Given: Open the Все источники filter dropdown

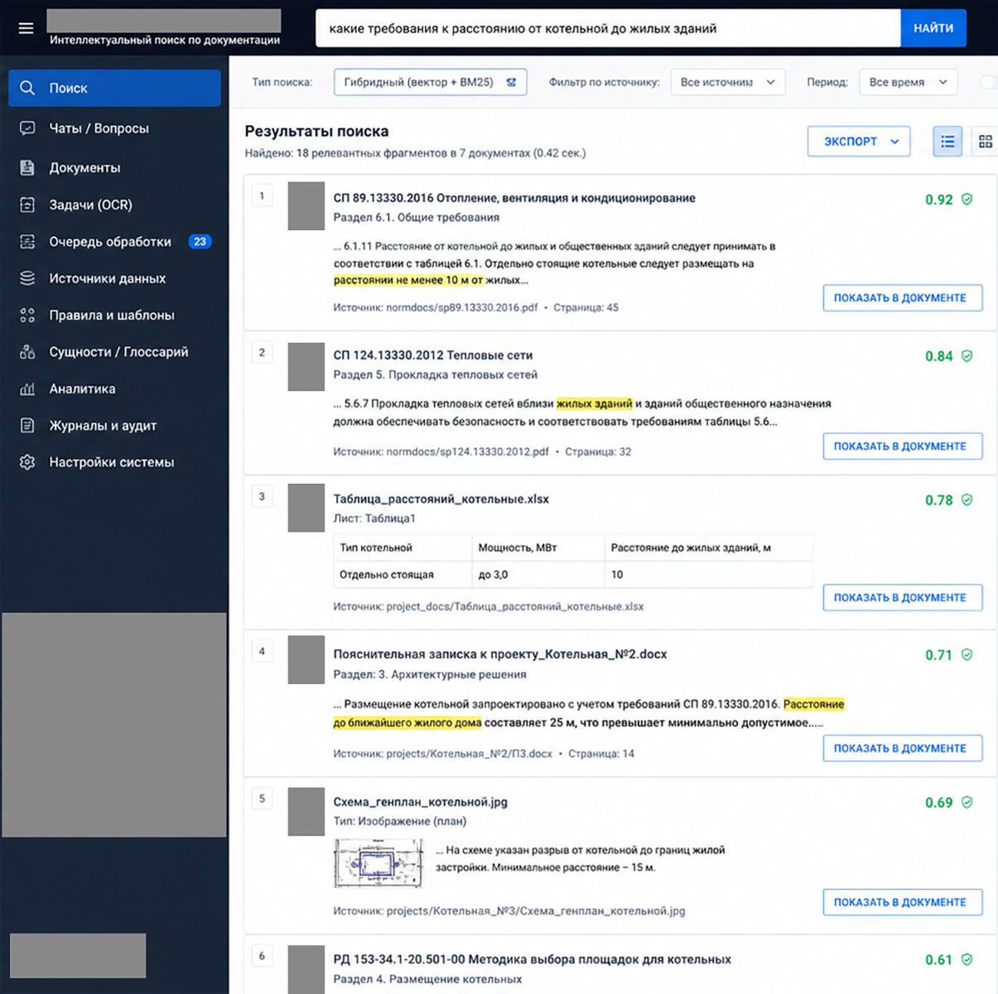Looking at the screenshot, I should click(x=727, y=82).
